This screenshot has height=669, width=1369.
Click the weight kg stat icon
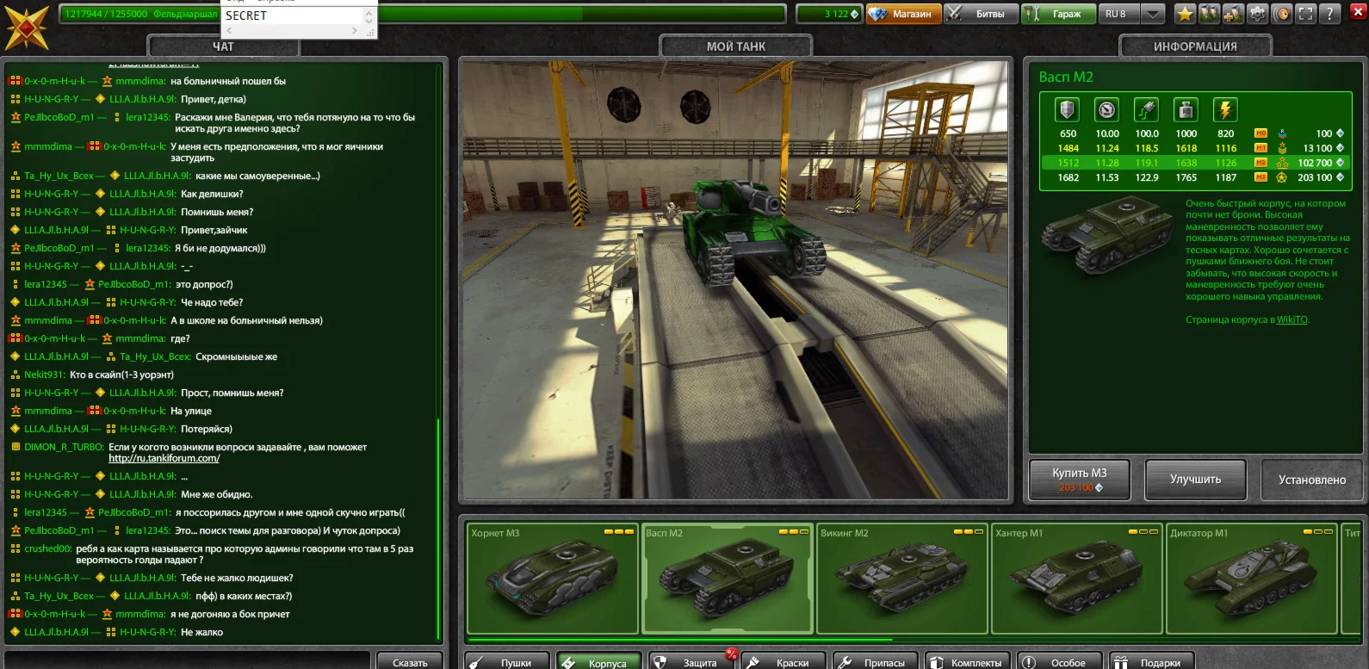click(1186, 110)
